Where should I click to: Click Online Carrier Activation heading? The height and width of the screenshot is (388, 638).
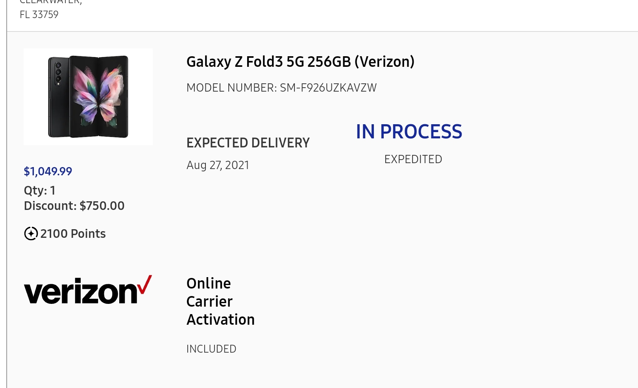[x=220, y=302]
